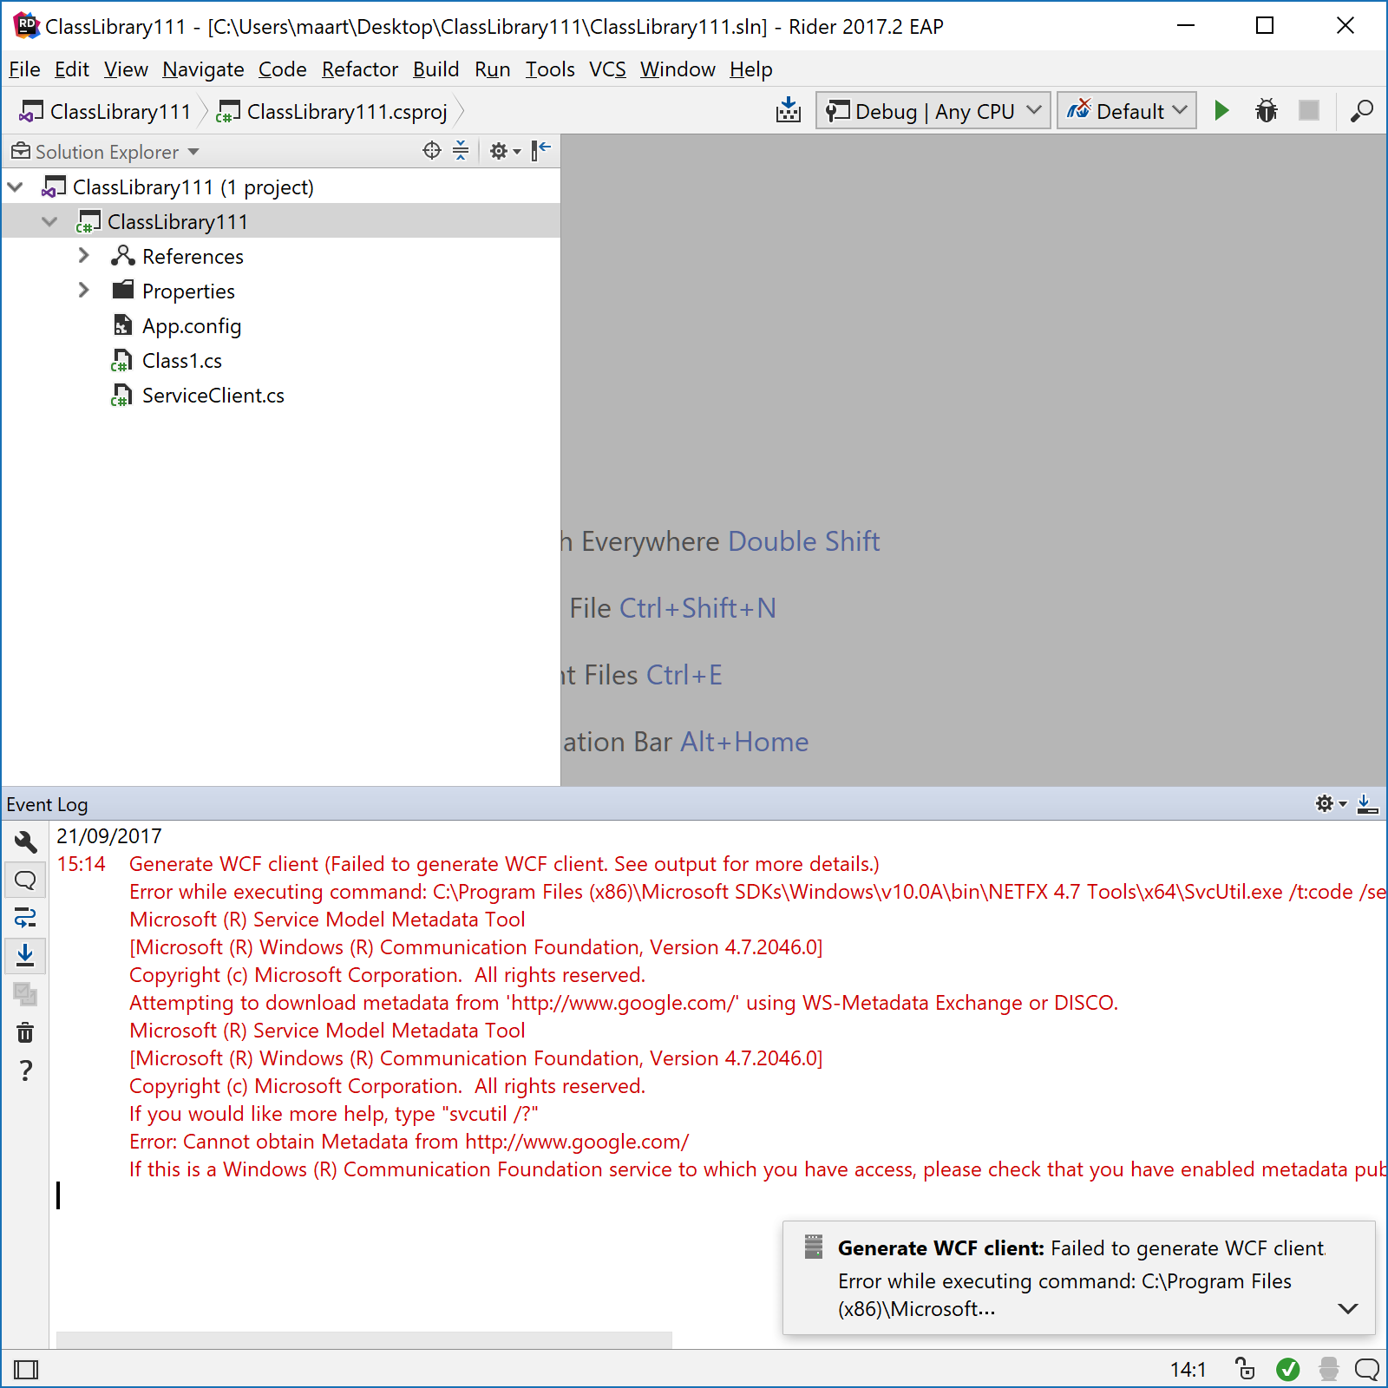Open Default run configuration dropdown

[x=1127, y=111]
